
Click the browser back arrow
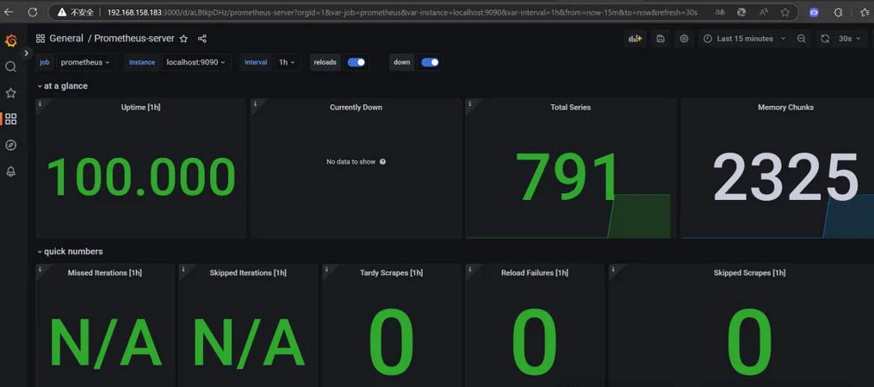tap(9, 12)
